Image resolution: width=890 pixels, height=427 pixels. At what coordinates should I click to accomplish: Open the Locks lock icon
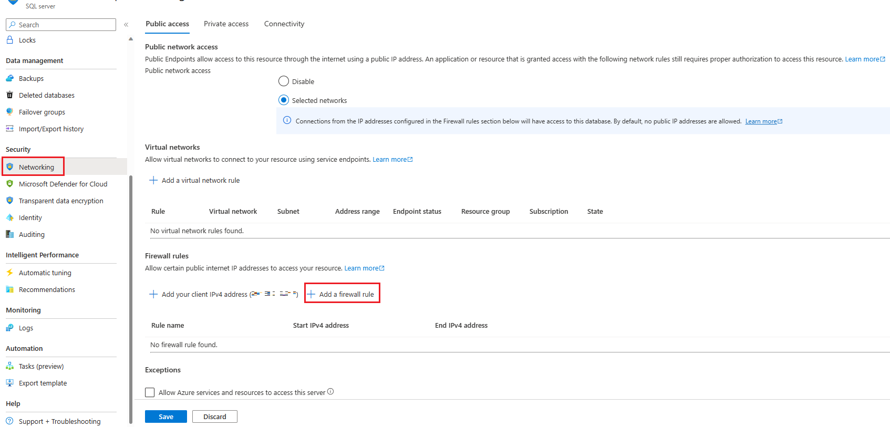[x=9, y=40]
